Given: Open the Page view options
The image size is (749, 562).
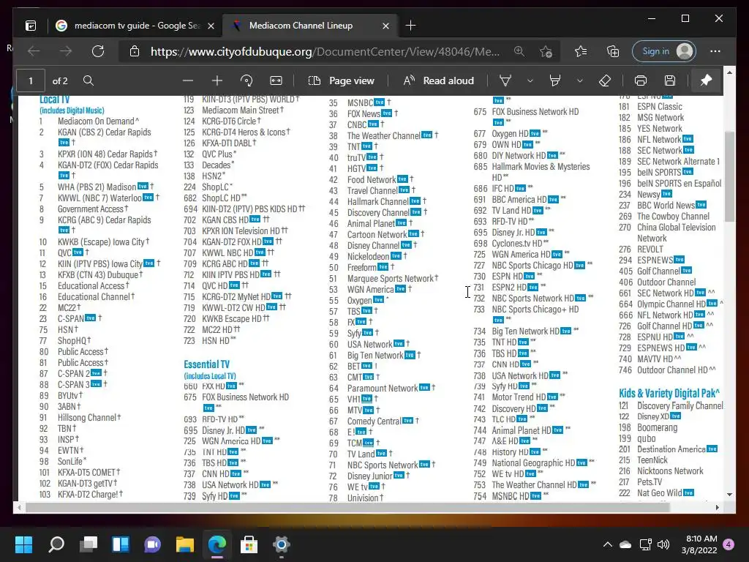Looking at the screenshot, I should [x=342, y=80].
